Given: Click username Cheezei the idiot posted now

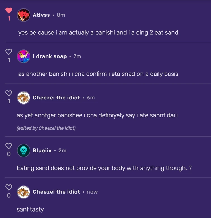Looking at the screenshot, I should [x=56, y=192].
